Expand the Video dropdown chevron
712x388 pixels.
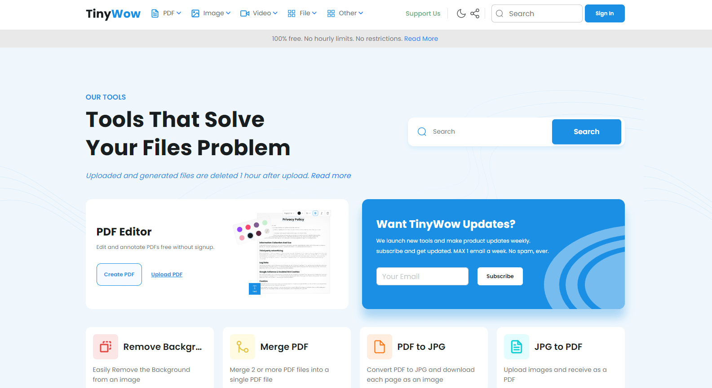click(275, 13)
